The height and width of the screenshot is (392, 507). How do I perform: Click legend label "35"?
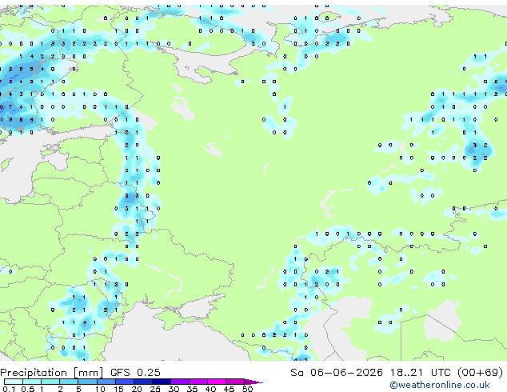pyautogui.click(x=193, y=389)
